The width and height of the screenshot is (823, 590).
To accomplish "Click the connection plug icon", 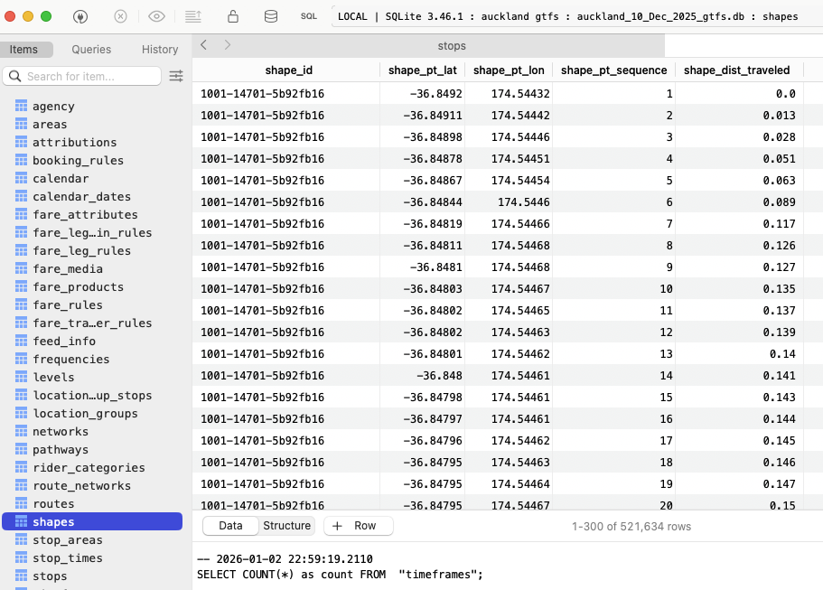I will tap(80, 16).
